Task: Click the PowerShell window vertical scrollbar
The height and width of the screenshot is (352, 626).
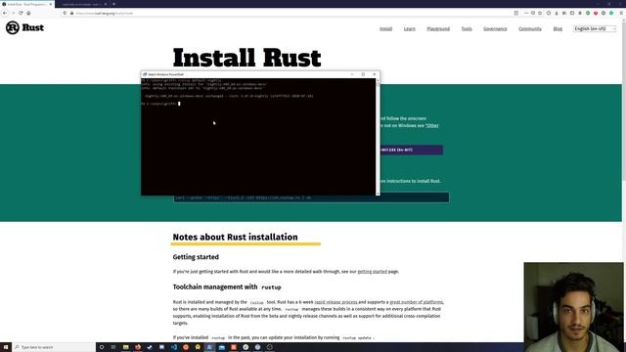Action: click(378, 137)
